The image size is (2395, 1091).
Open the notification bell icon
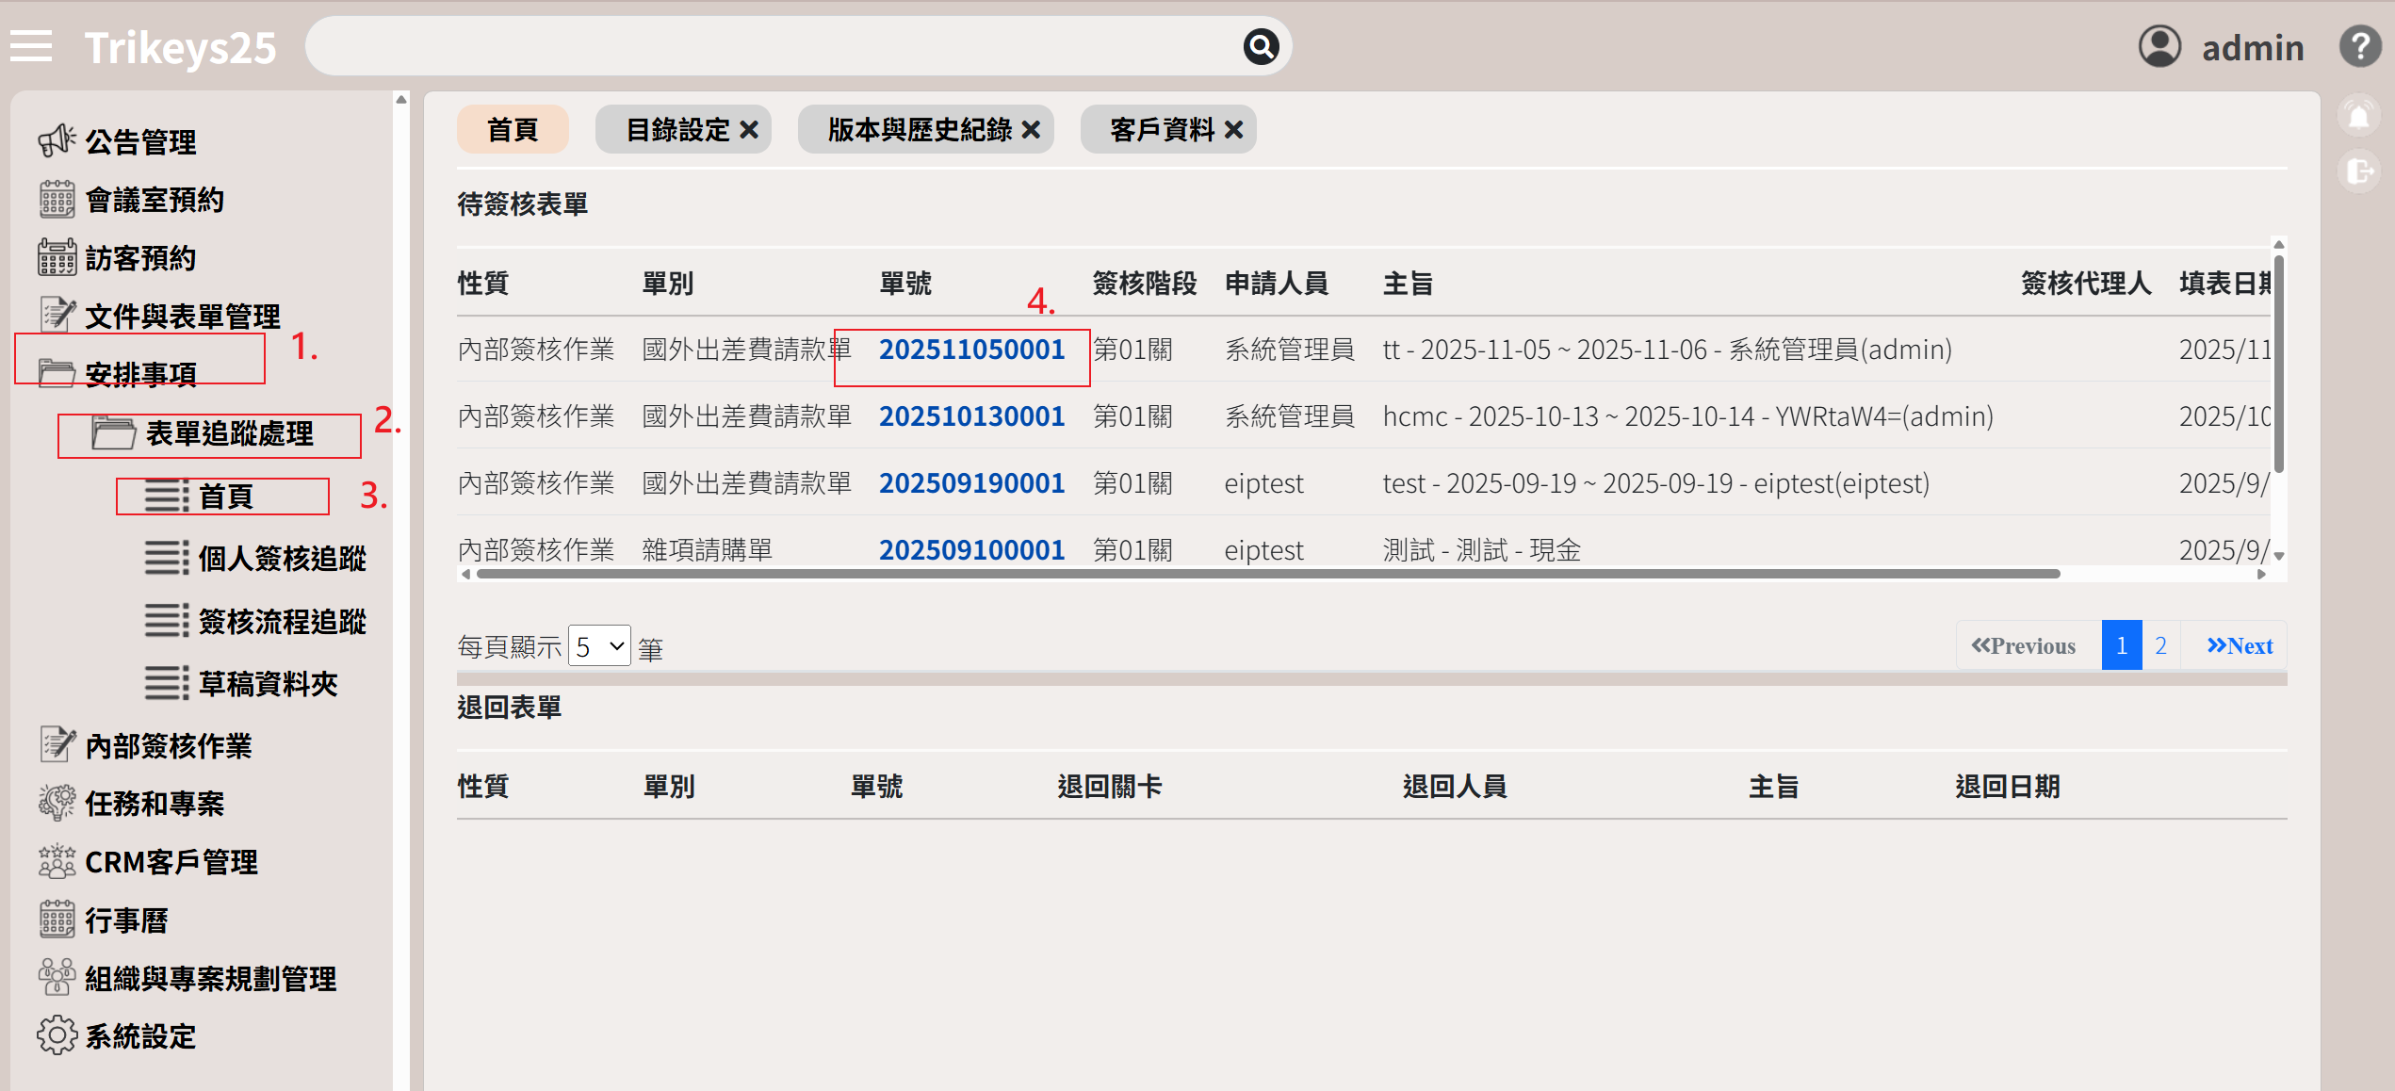pos(2358,117)
